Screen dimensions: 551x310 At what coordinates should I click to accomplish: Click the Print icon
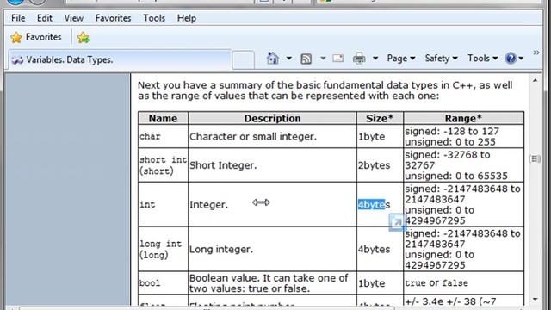[x=359, y=59]
